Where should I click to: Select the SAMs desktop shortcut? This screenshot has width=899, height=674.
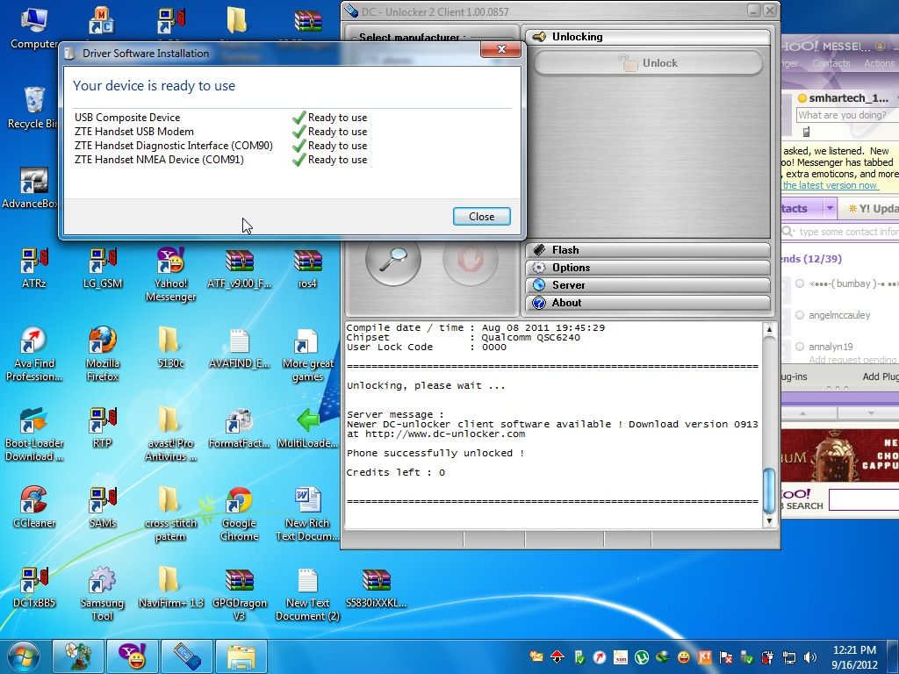(x=103, y=507)
